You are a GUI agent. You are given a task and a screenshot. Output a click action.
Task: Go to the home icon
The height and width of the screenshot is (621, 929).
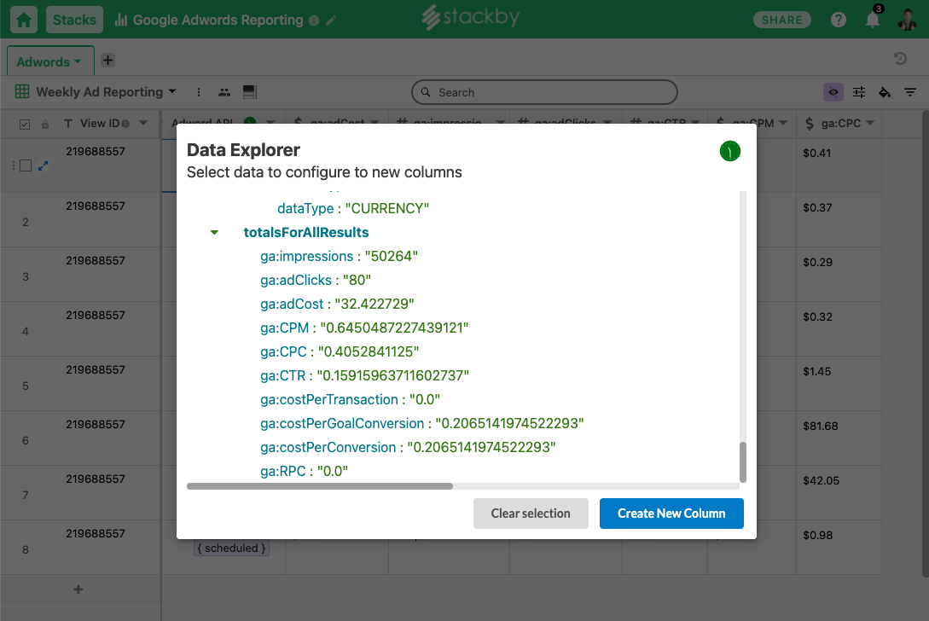[24, 20]
